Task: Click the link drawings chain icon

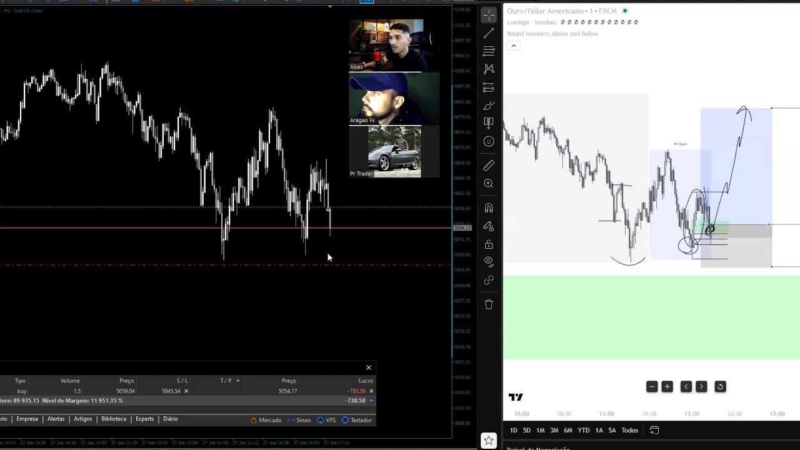Action: (489, 281)
